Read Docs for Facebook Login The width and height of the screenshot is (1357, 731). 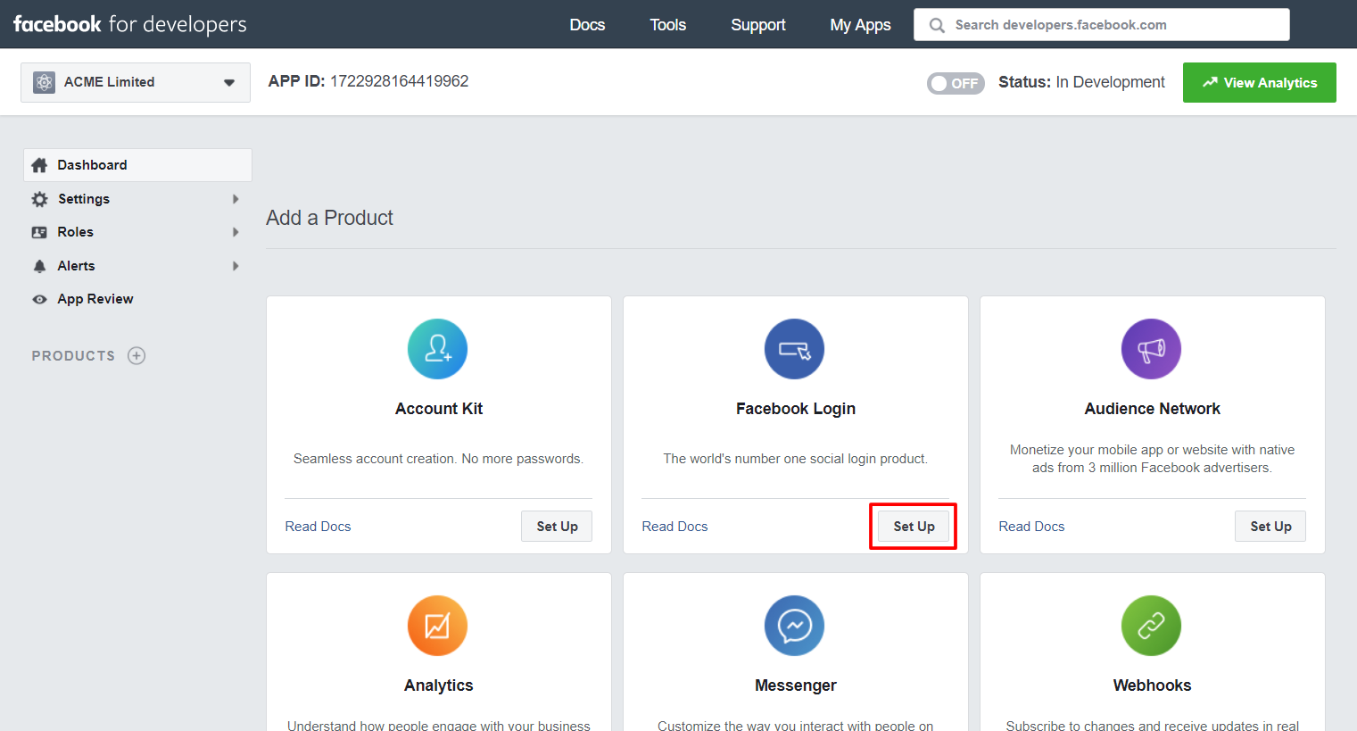(674, 527)
